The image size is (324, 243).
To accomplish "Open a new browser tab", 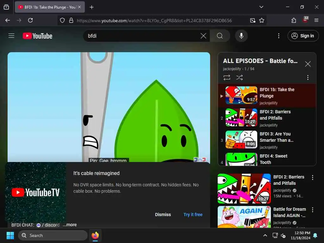I will pos(91,7).
